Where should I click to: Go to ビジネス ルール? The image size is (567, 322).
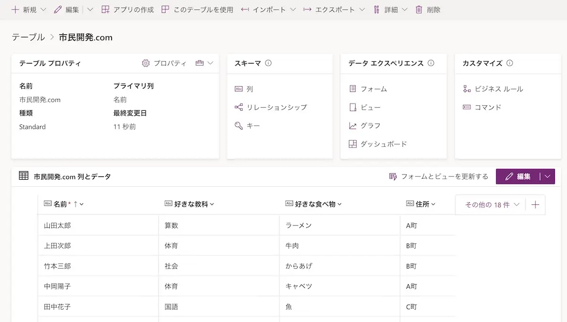click(x=498, y=89)
